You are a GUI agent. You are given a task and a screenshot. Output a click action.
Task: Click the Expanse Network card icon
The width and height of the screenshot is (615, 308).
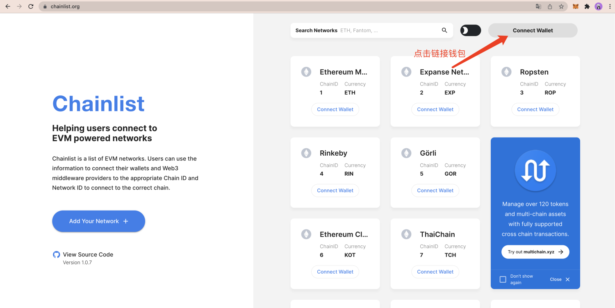tap(406, 72)
